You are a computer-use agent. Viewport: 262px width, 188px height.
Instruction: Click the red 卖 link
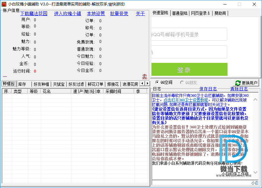pyautogui.click(x=144, y=76)
